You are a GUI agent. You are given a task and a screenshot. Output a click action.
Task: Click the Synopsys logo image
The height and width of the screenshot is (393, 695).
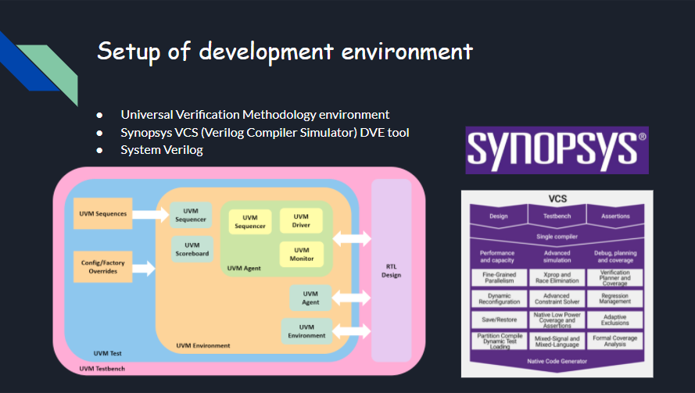coord(557,150)
